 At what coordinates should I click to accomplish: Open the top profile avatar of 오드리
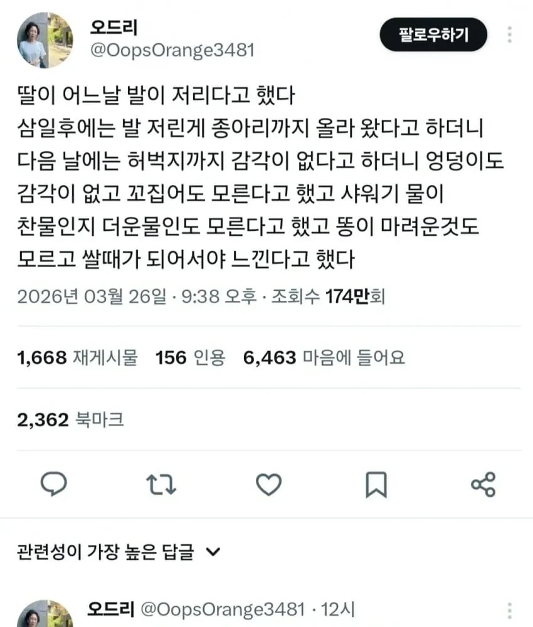click(x=45, y=40)
